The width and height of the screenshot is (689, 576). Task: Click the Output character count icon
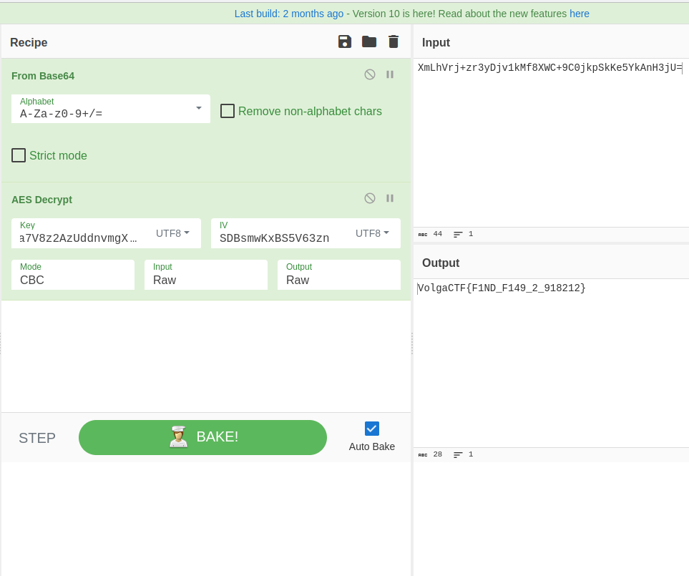click(x=423, y=455)
